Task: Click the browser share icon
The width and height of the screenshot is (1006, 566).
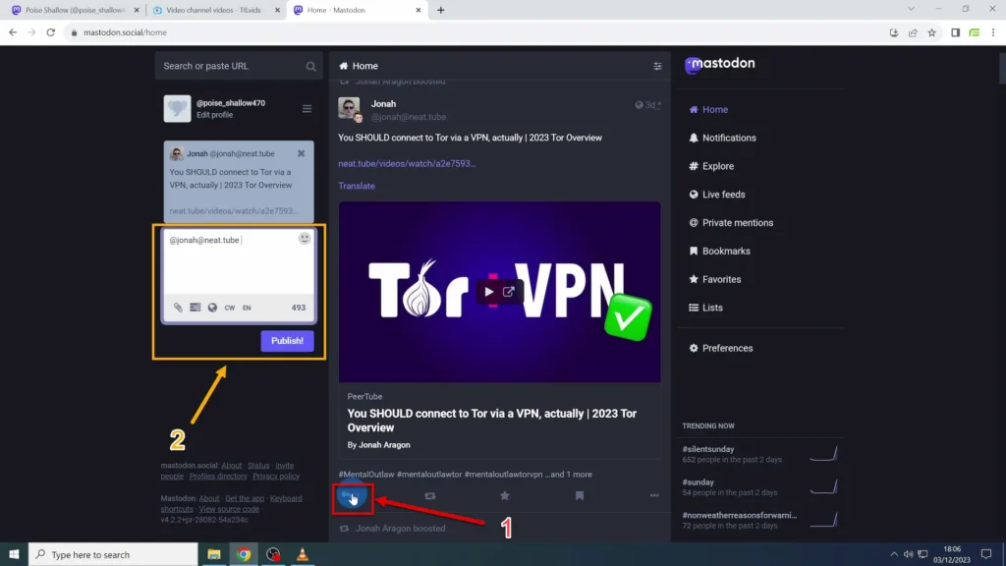Action: point(913,32)
